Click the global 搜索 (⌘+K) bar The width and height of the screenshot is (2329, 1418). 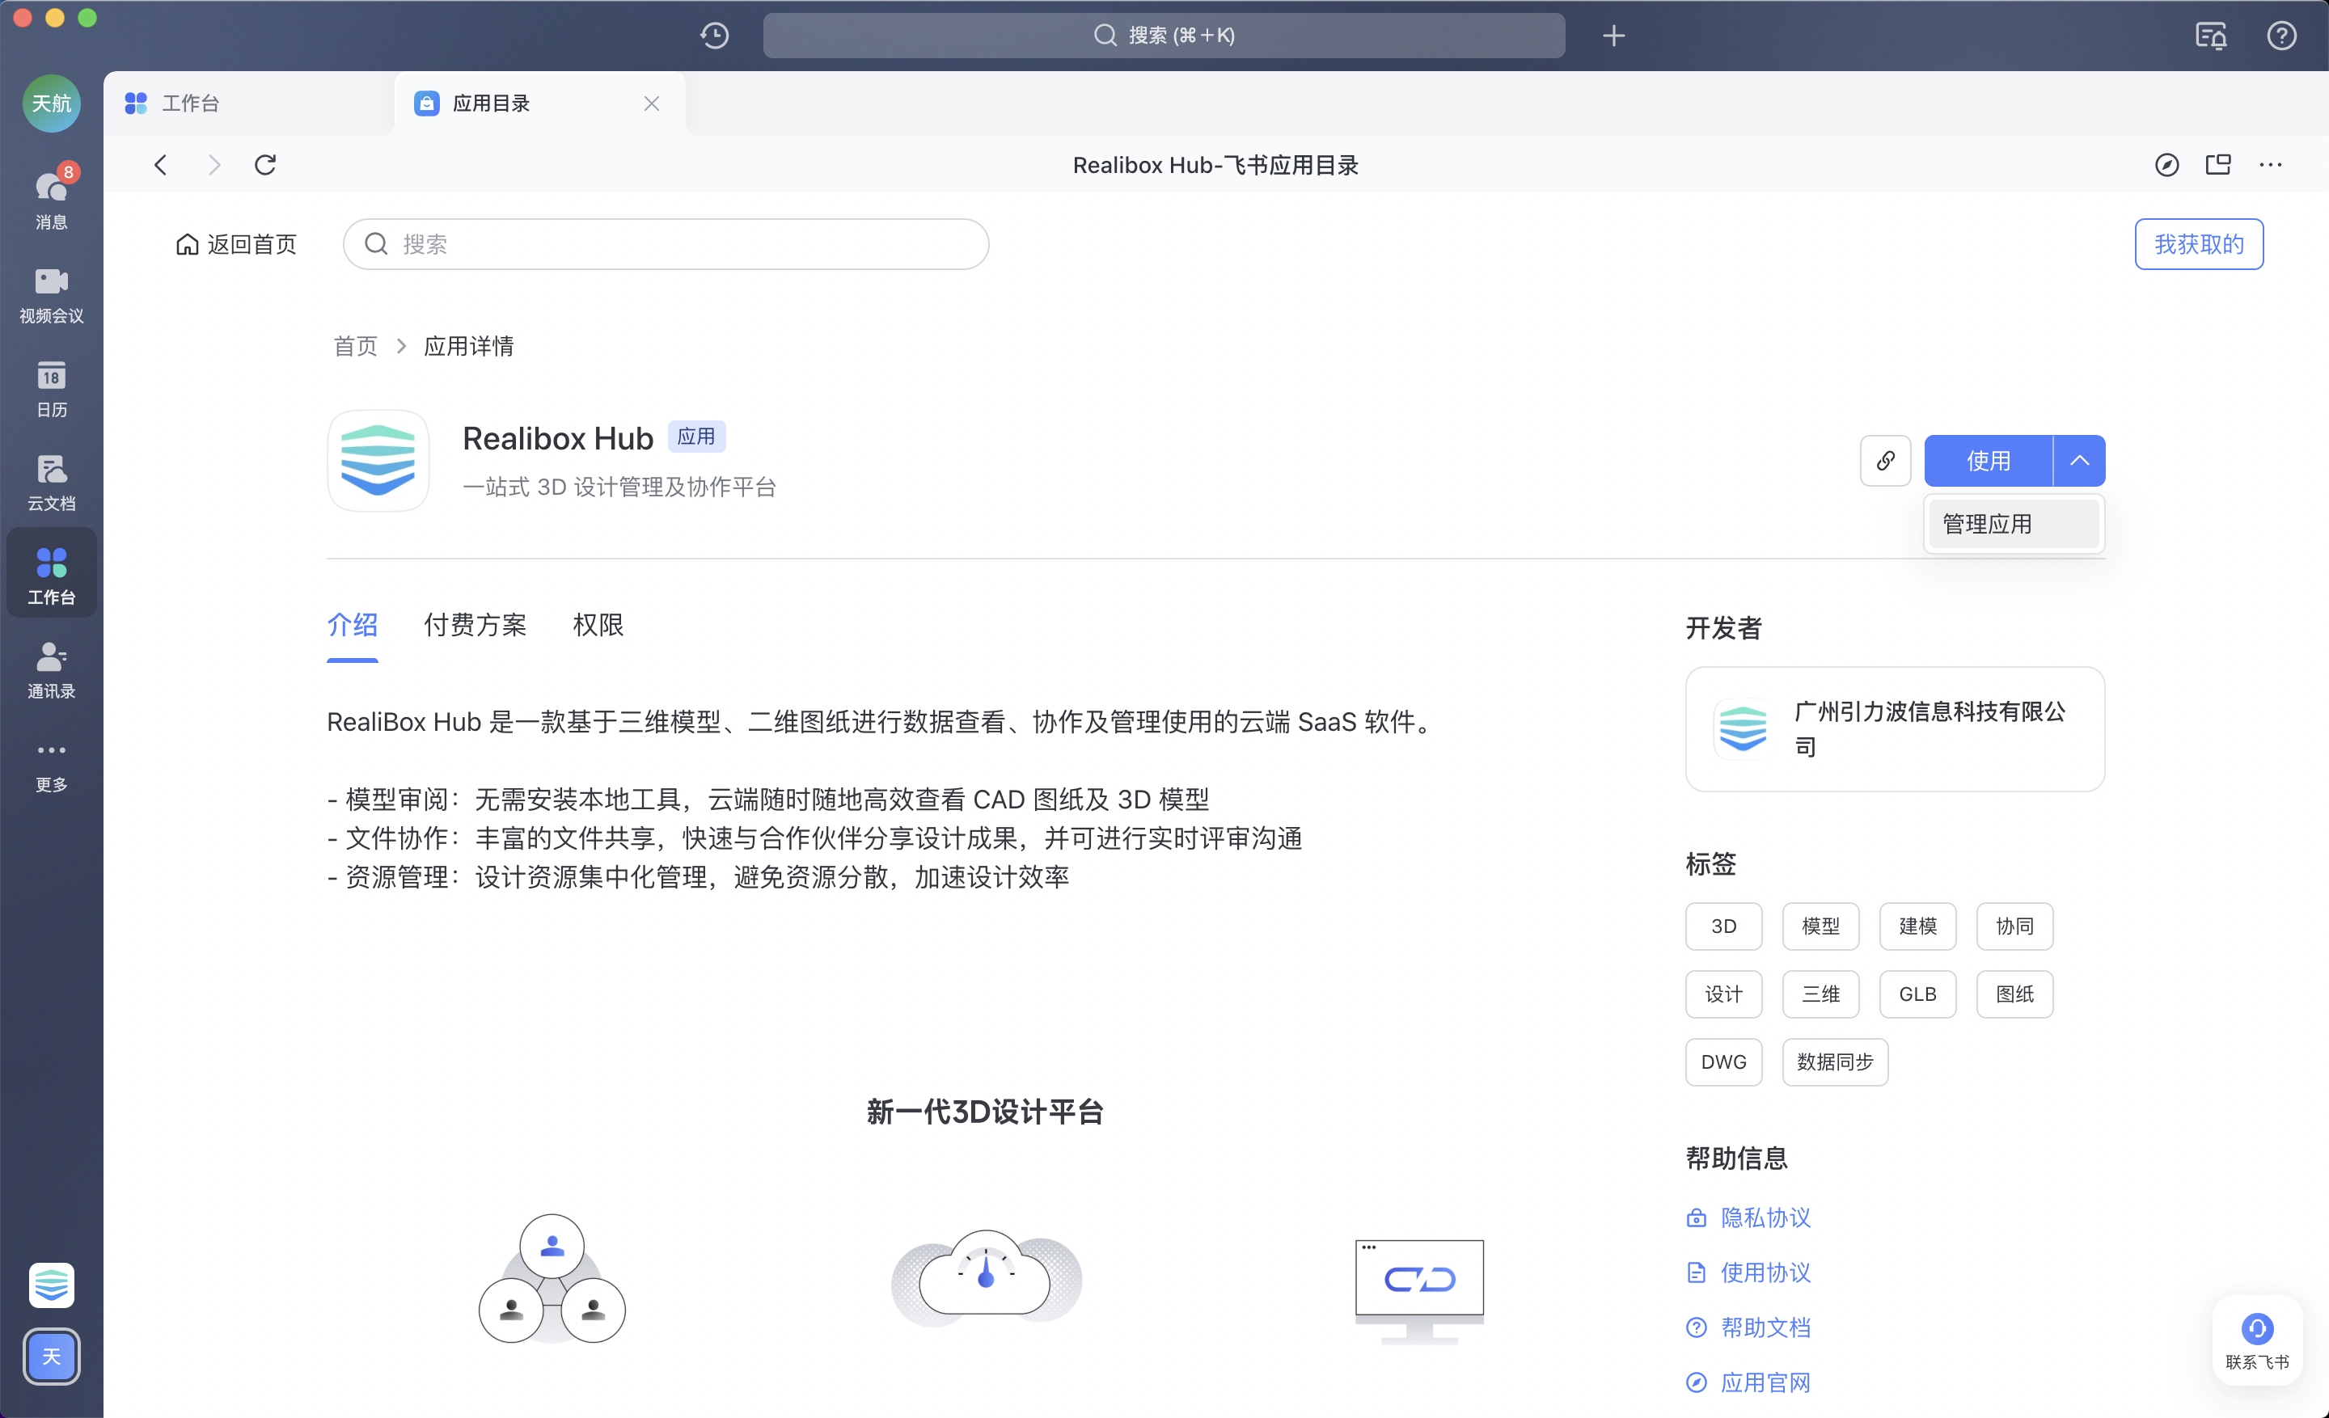(1164, 36)
